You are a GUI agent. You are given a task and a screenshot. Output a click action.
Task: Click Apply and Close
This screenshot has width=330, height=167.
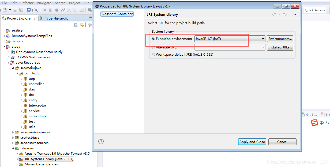(252, 142)
